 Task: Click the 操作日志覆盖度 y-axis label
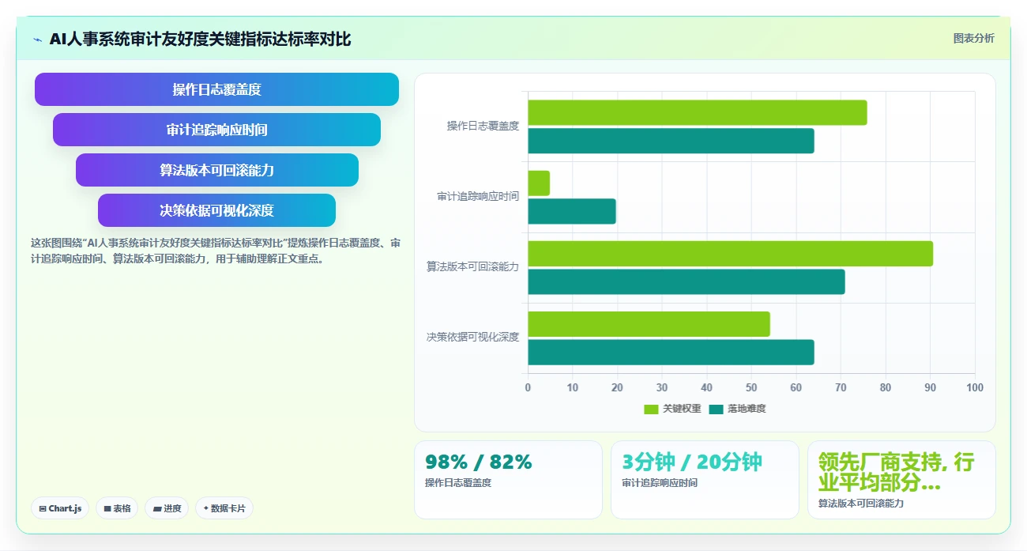coord(483,126)
